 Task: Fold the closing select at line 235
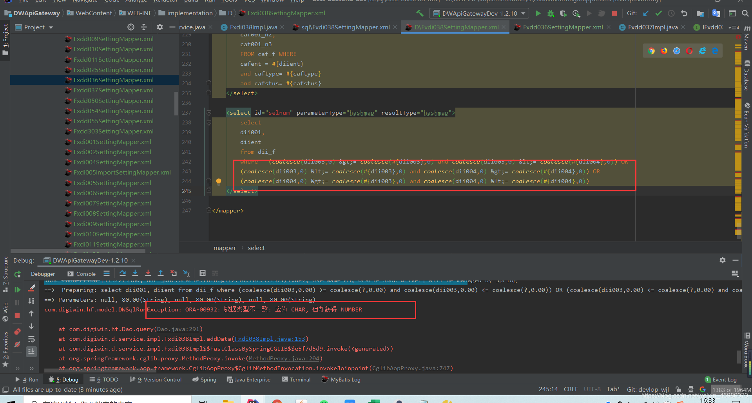(209, 93)
